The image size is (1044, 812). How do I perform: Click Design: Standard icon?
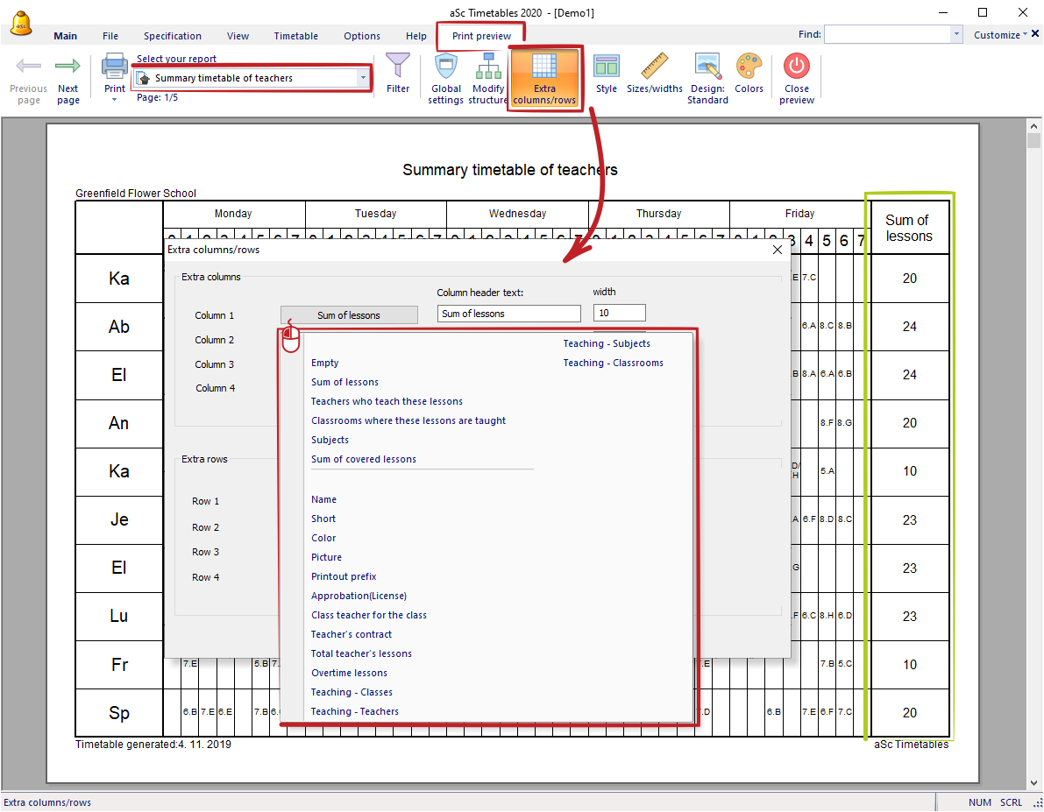pyautogui.click(x=707, y=67)
